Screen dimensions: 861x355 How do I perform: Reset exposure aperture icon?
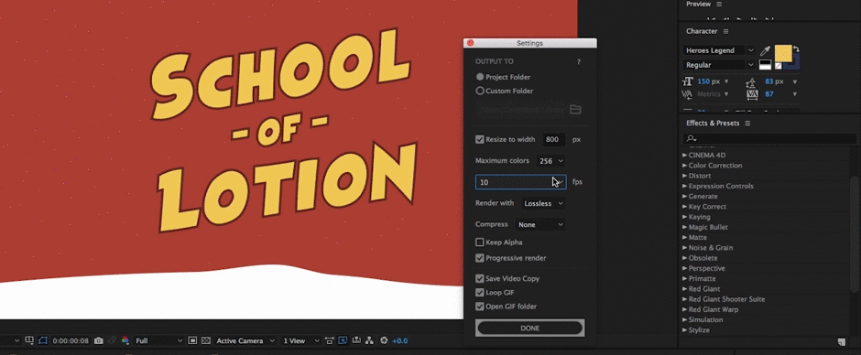[384, 340]
